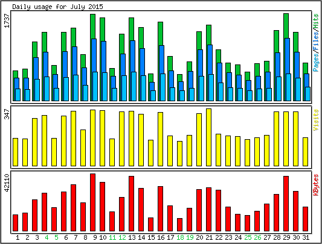This screenshot has width=322, height=244.
Task: Select day 22 on the x-axis
Action: tap(219, 237)
